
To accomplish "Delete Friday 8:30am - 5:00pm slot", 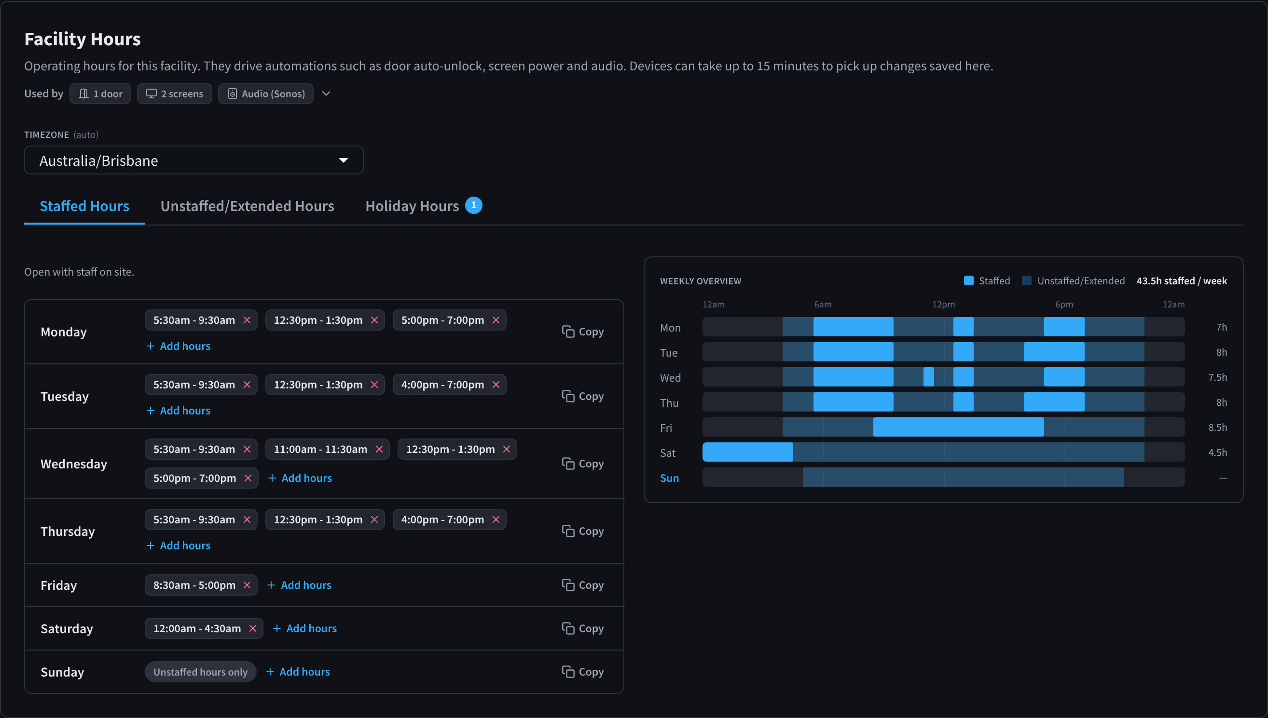I will [247, 585].
